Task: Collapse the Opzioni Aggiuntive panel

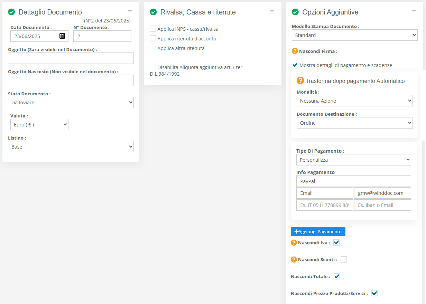Action: 414,11
